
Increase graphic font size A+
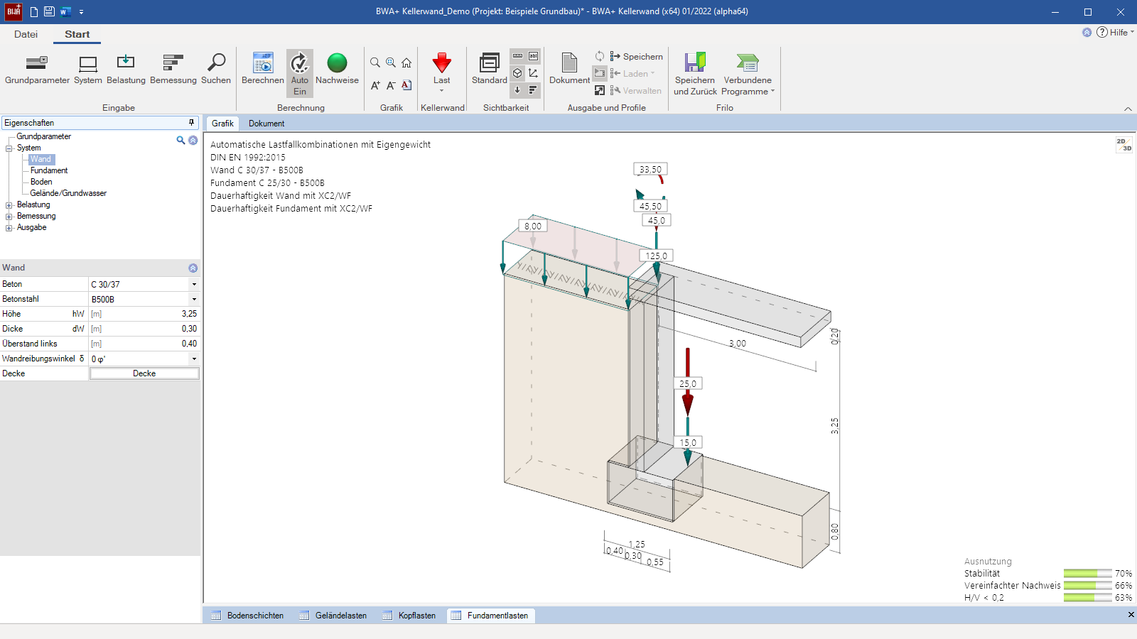tap(375, 85)
